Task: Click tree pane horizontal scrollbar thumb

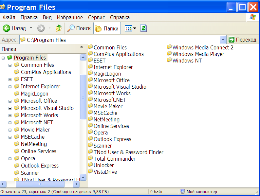Action: pos(40,184)
